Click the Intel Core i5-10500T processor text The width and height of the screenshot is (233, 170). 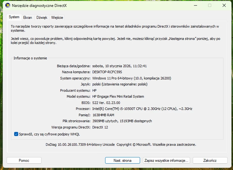pyautogui.click(x=142, y=109)
